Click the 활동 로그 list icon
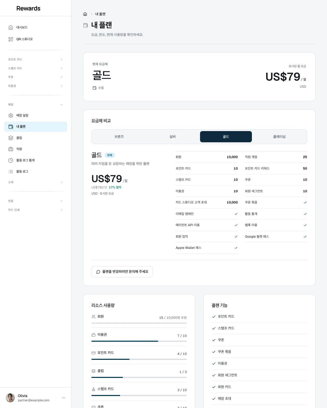This screenshot has width=327, height=408. point(11,171)
